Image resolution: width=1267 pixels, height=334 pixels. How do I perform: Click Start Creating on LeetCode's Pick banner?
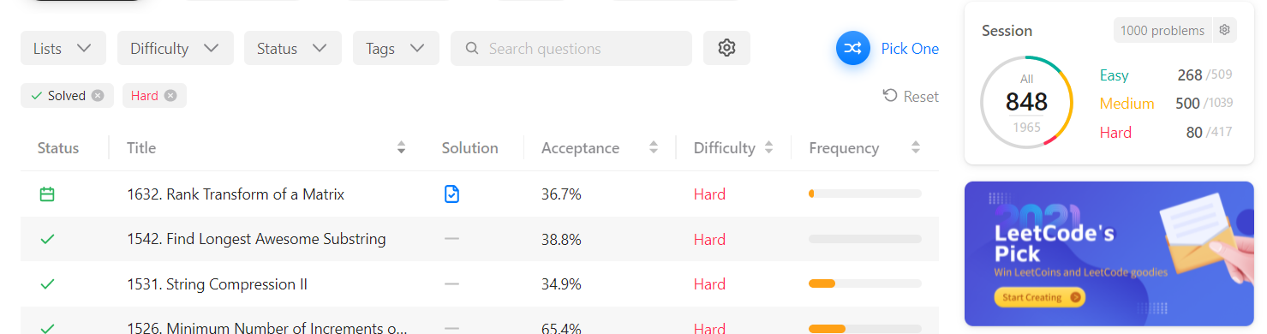pos(1040,297)
